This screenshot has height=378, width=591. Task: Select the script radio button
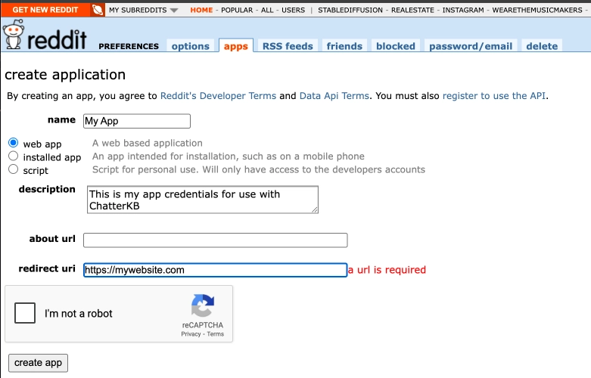tap(13, 169)
